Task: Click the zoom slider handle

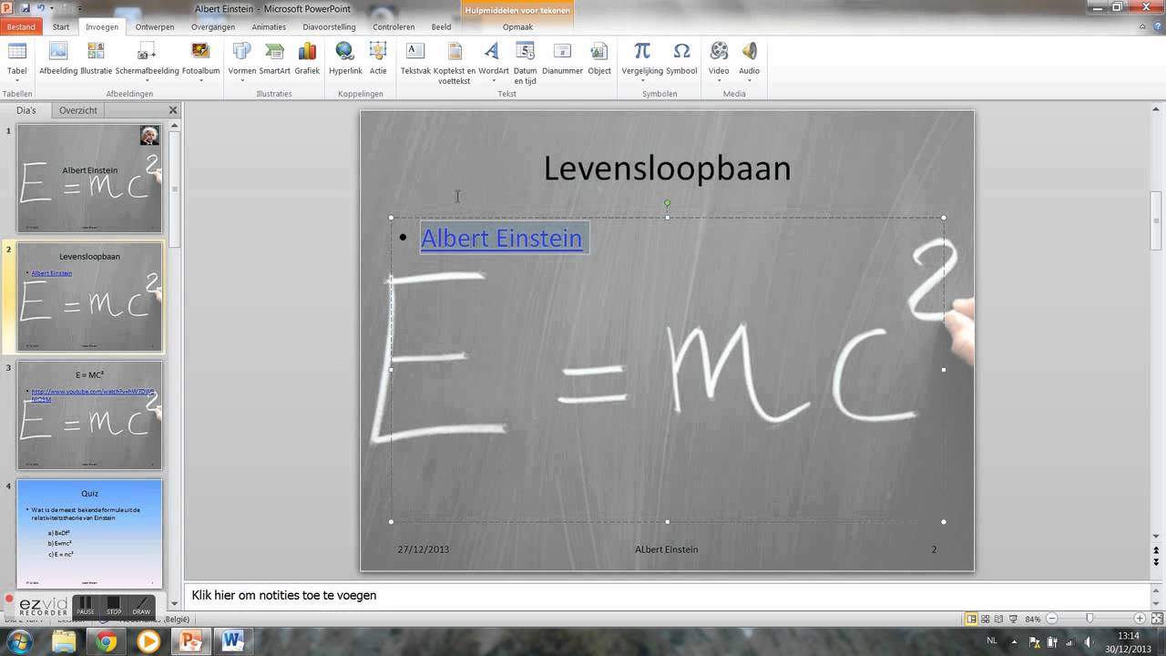Action: (1089, 619)
